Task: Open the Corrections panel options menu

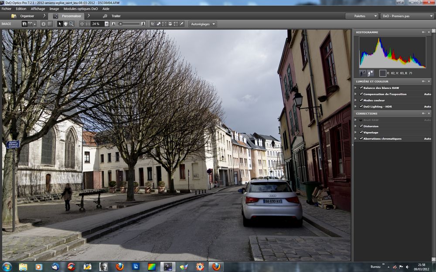Action: point(423,113)
